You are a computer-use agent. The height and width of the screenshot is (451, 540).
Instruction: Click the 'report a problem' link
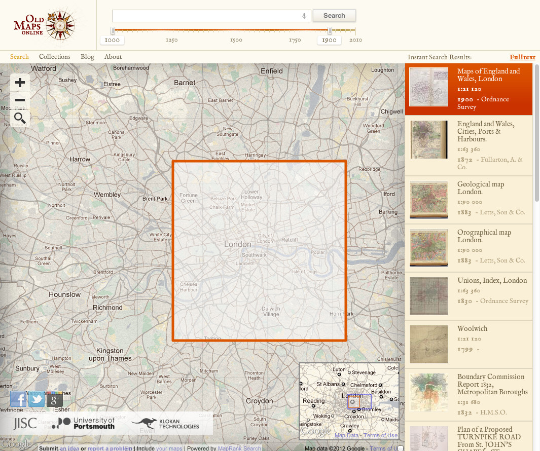click(110, 448)
